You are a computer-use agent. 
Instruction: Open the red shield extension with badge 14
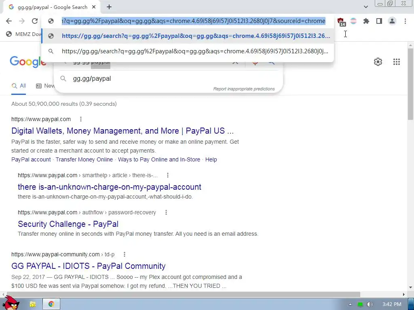coord(341,22)
